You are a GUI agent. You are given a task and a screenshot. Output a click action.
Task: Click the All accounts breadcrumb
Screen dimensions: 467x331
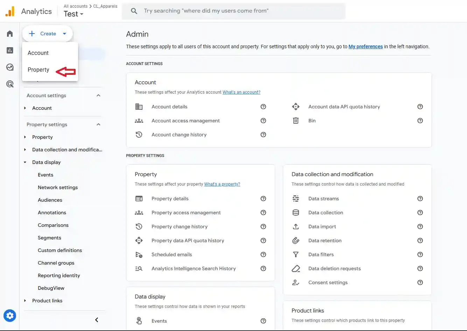(x=76, y=6)
